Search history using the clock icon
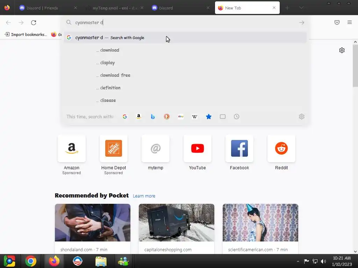 [x=237, y=117]
